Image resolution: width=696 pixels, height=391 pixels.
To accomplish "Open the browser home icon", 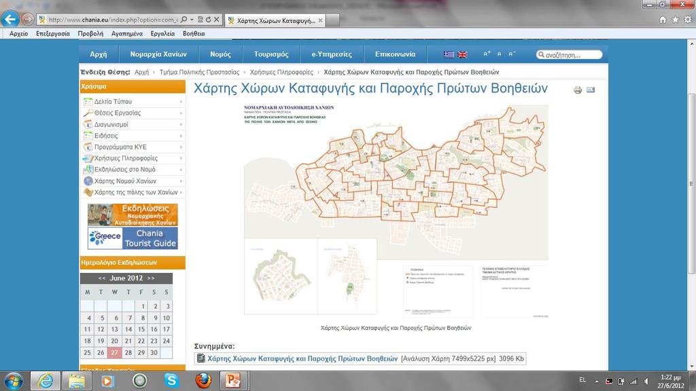I will tap(663, 20).
